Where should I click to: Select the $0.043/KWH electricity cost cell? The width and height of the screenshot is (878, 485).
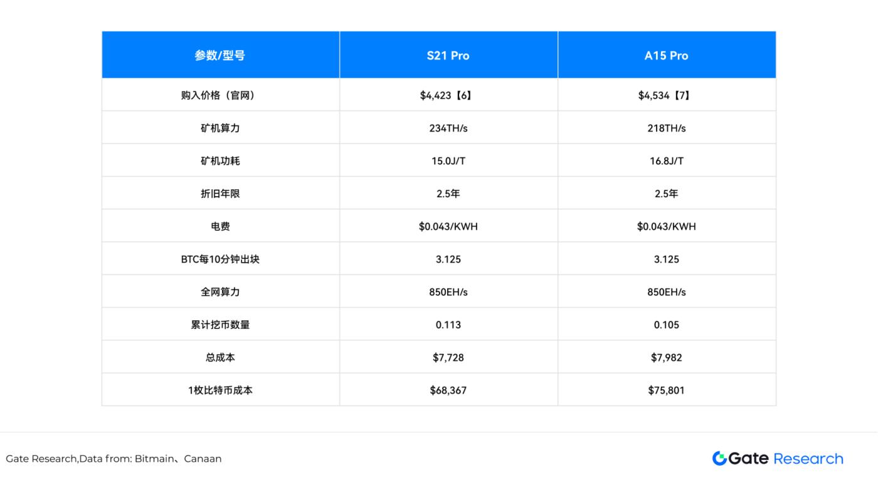pos(448,226)
